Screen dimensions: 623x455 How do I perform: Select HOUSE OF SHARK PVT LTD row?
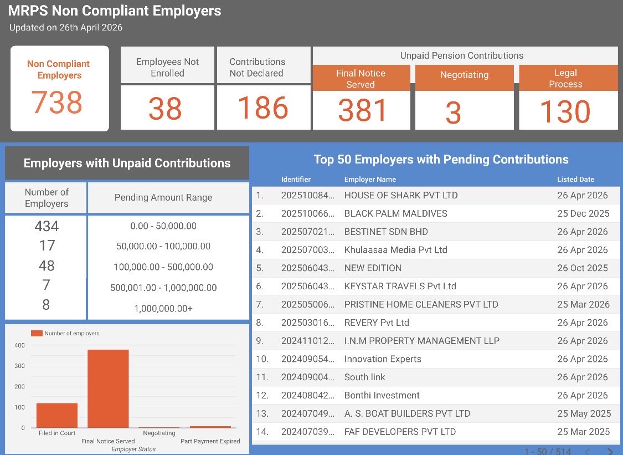pyautogui.click(x=435, y=195)
